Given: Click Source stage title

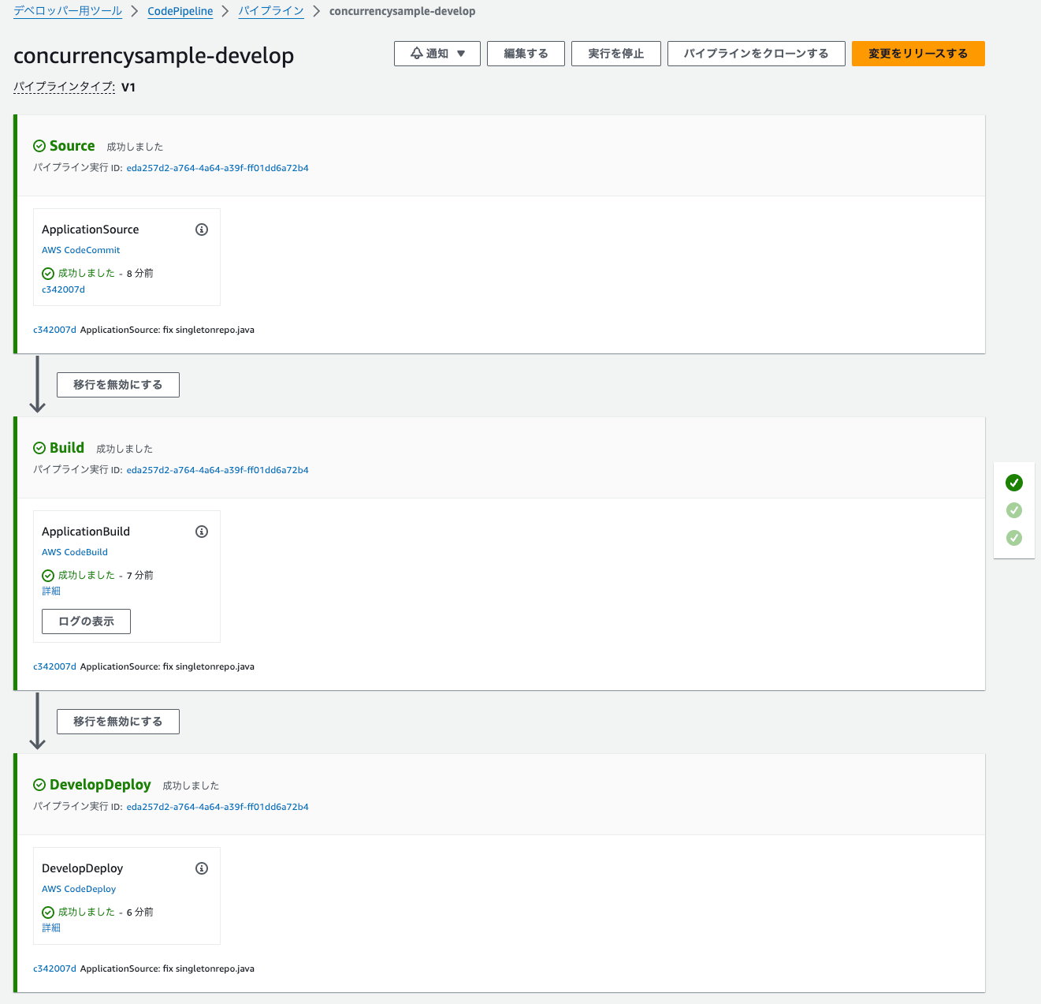Looking at the screenshot, I should tap(72, 146).
